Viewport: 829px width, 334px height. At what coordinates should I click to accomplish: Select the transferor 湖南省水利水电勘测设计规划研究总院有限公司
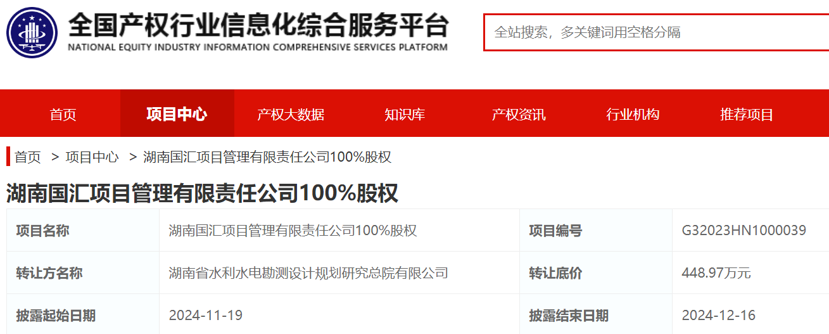[308, 273]
